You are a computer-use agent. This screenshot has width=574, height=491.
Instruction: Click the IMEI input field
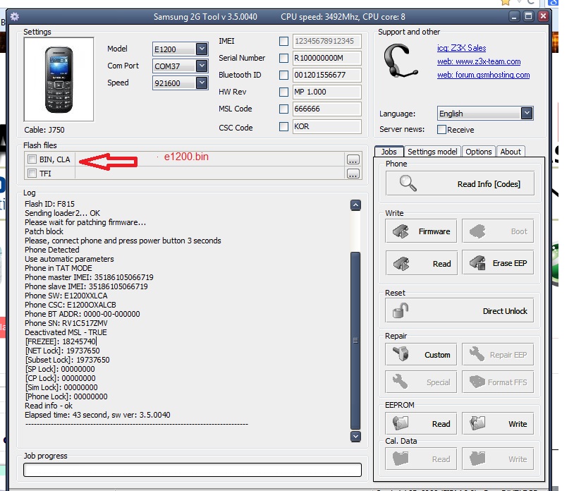pos(326,41)
